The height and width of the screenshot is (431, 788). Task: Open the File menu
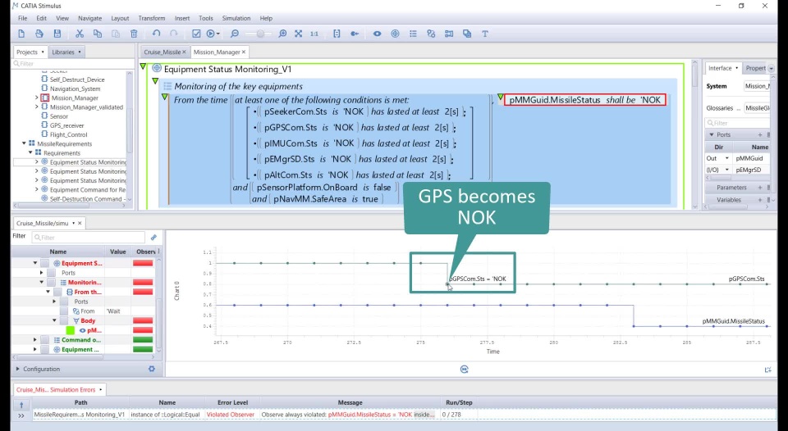coord(23,18)
